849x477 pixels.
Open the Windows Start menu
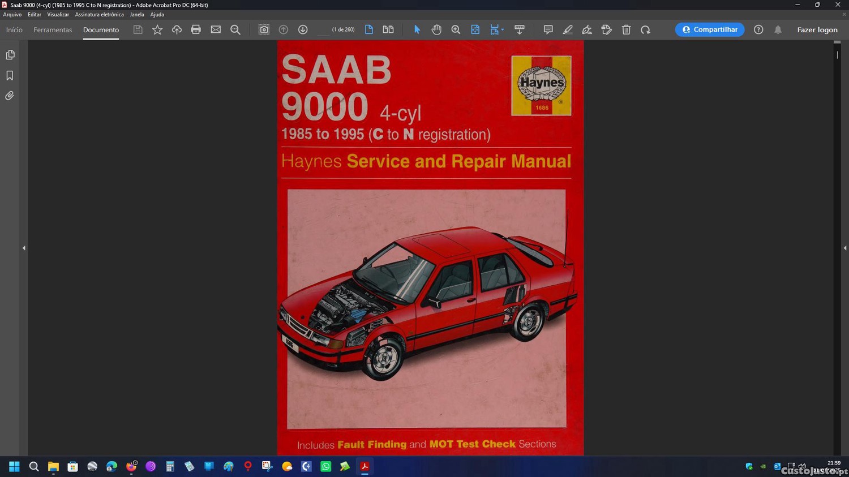click(14, 466)
